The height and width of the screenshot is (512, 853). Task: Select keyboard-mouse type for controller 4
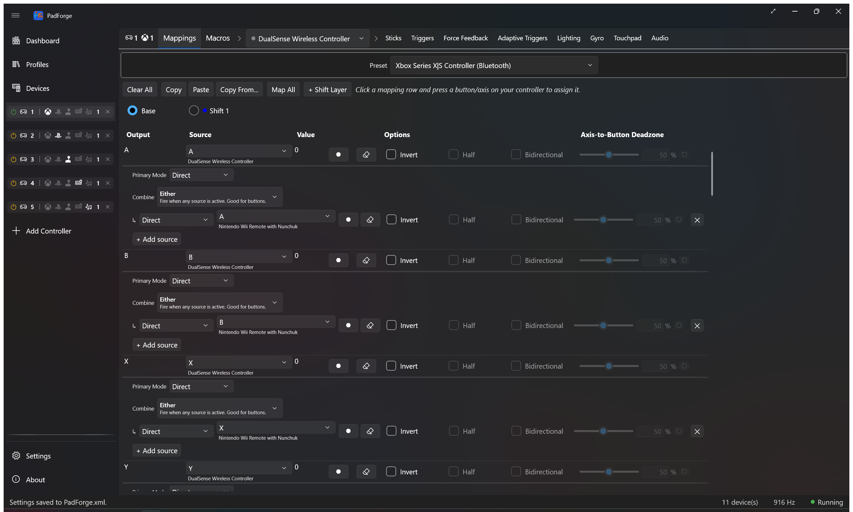tap(78, 183)
